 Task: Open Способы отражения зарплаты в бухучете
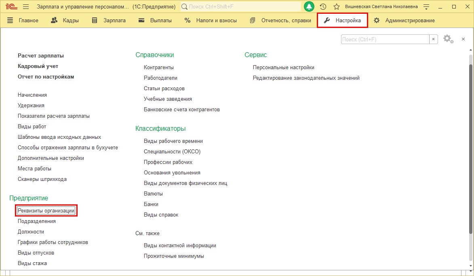pyautogui.click(x=68, y=148)
